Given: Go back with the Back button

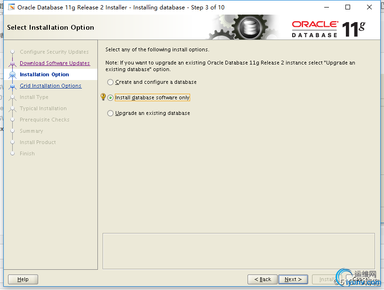Looking at the screenshot, I should tap(263, 279).
